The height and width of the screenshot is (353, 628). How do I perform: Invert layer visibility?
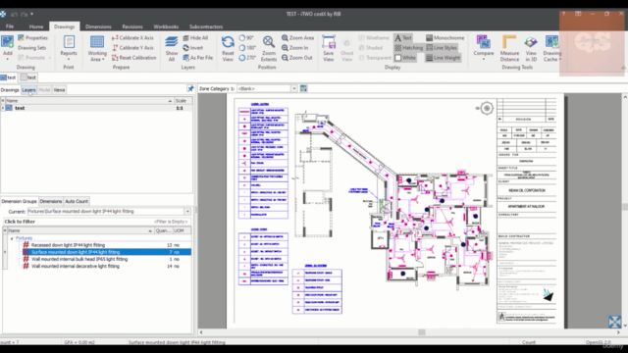(193, 48)
